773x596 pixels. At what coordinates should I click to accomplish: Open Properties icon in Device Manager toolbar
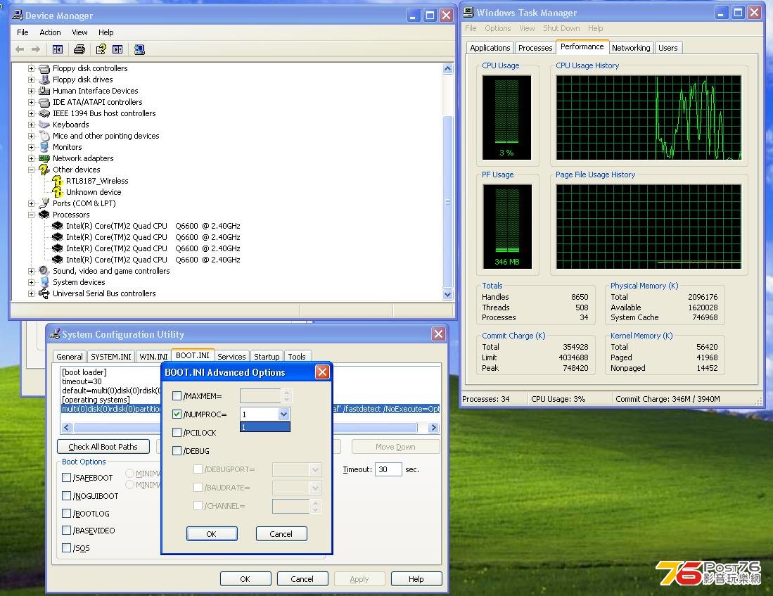[x=101, y=49]
